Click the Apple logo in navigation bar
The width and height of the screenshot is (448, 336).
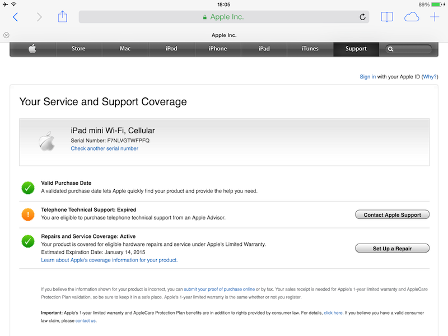point(32,49)
